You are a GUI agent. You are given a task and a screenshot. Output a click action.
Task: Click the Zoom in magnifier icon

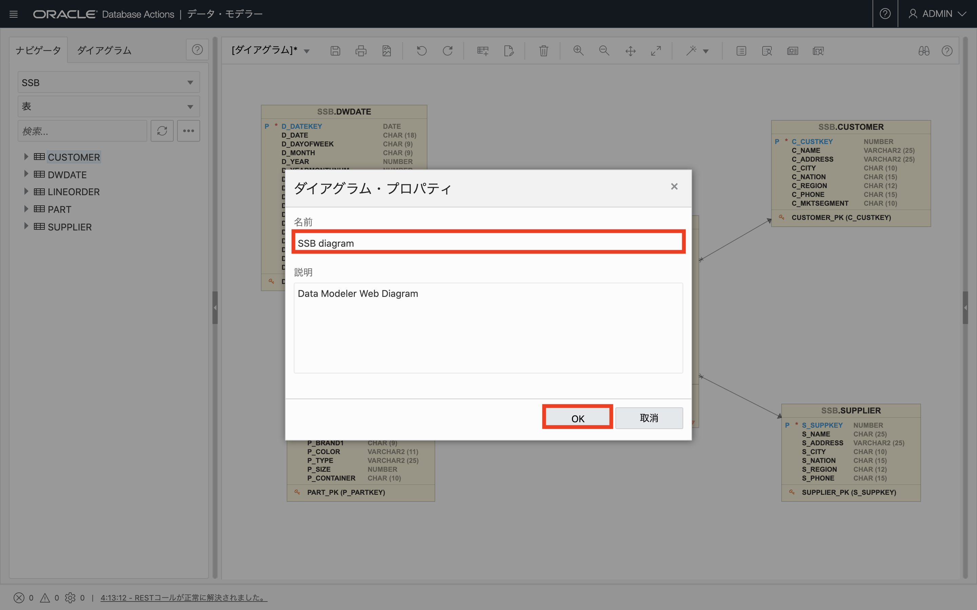[x=578, y=51]
